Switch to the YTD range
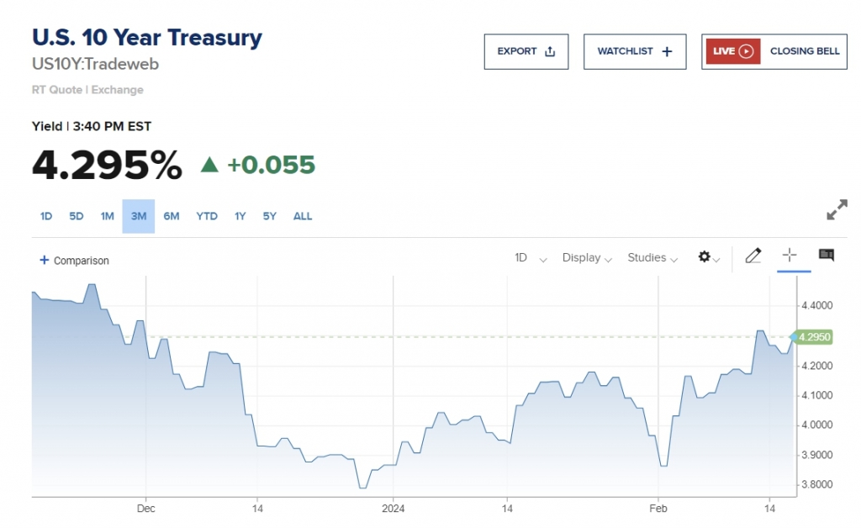861x528 pixels. pyautogui.click(x=207, y=216)
